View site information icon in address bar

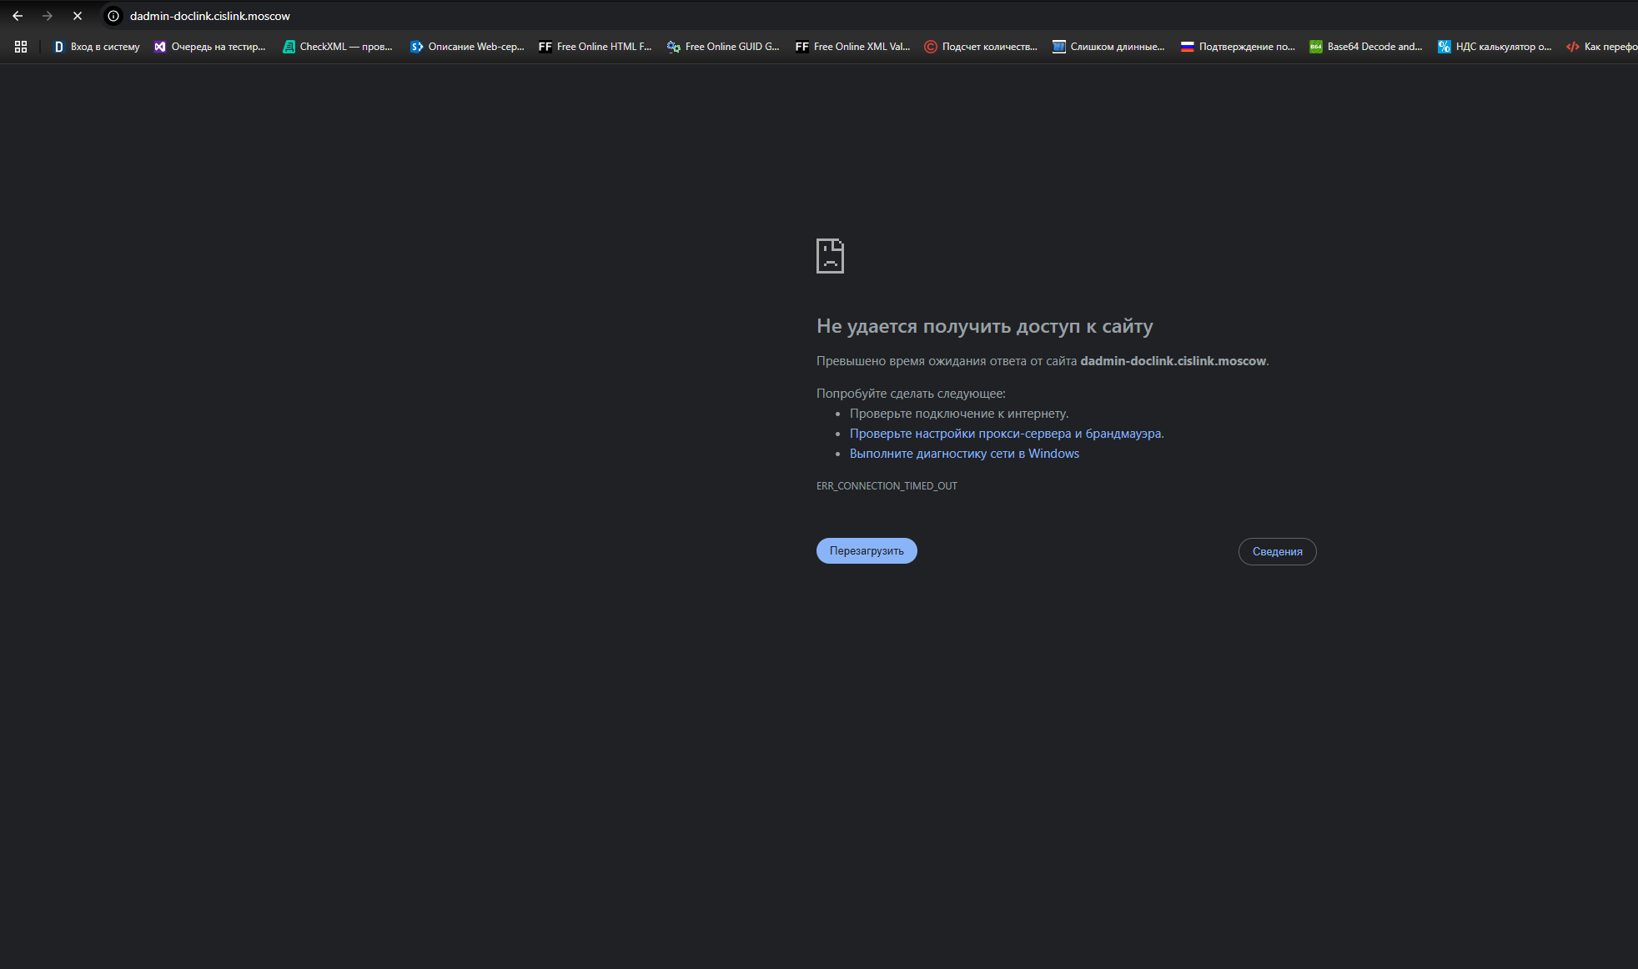113,16
